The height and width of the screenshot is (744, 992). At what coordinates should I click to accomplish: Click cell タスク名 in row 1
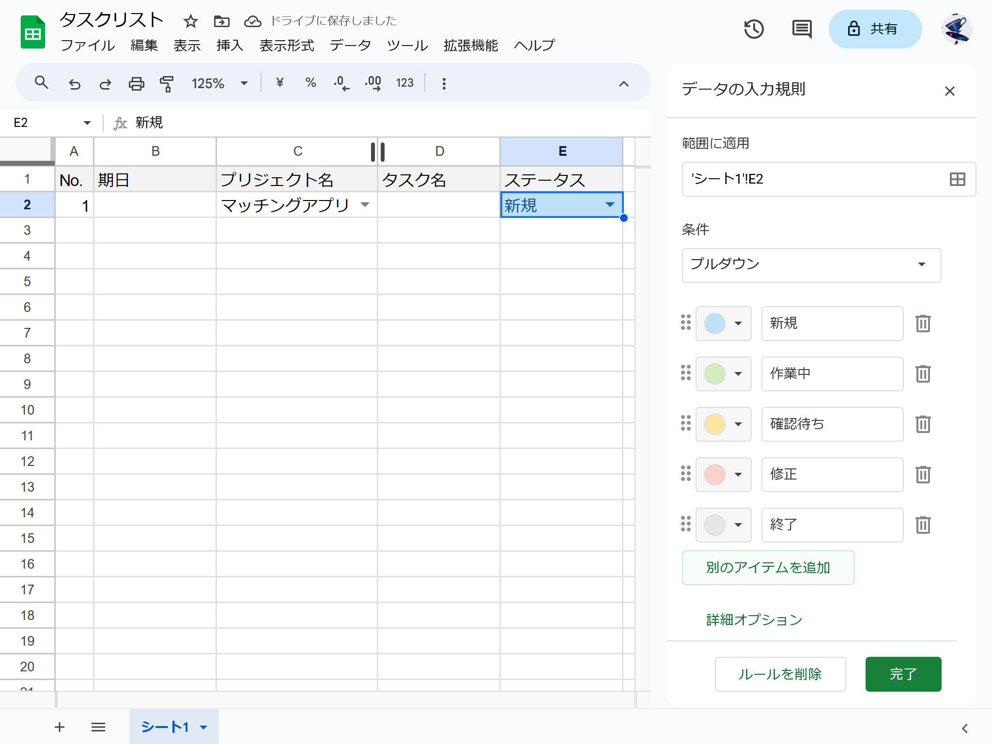438,180
